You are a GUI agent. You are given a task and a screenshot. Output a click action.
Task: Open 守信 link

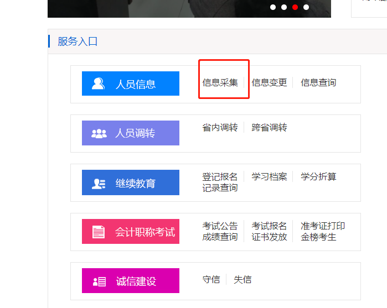pyautogui.click(x=211, y=280)
